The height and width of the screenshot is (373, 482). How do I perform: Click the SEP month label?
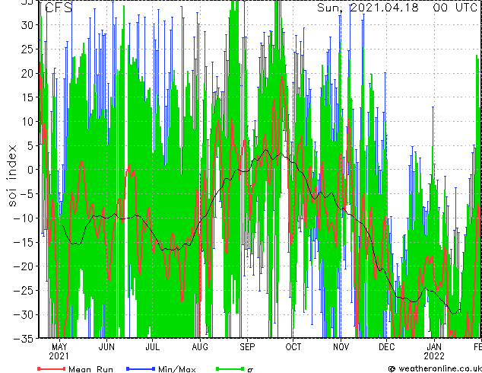point(247,347)
